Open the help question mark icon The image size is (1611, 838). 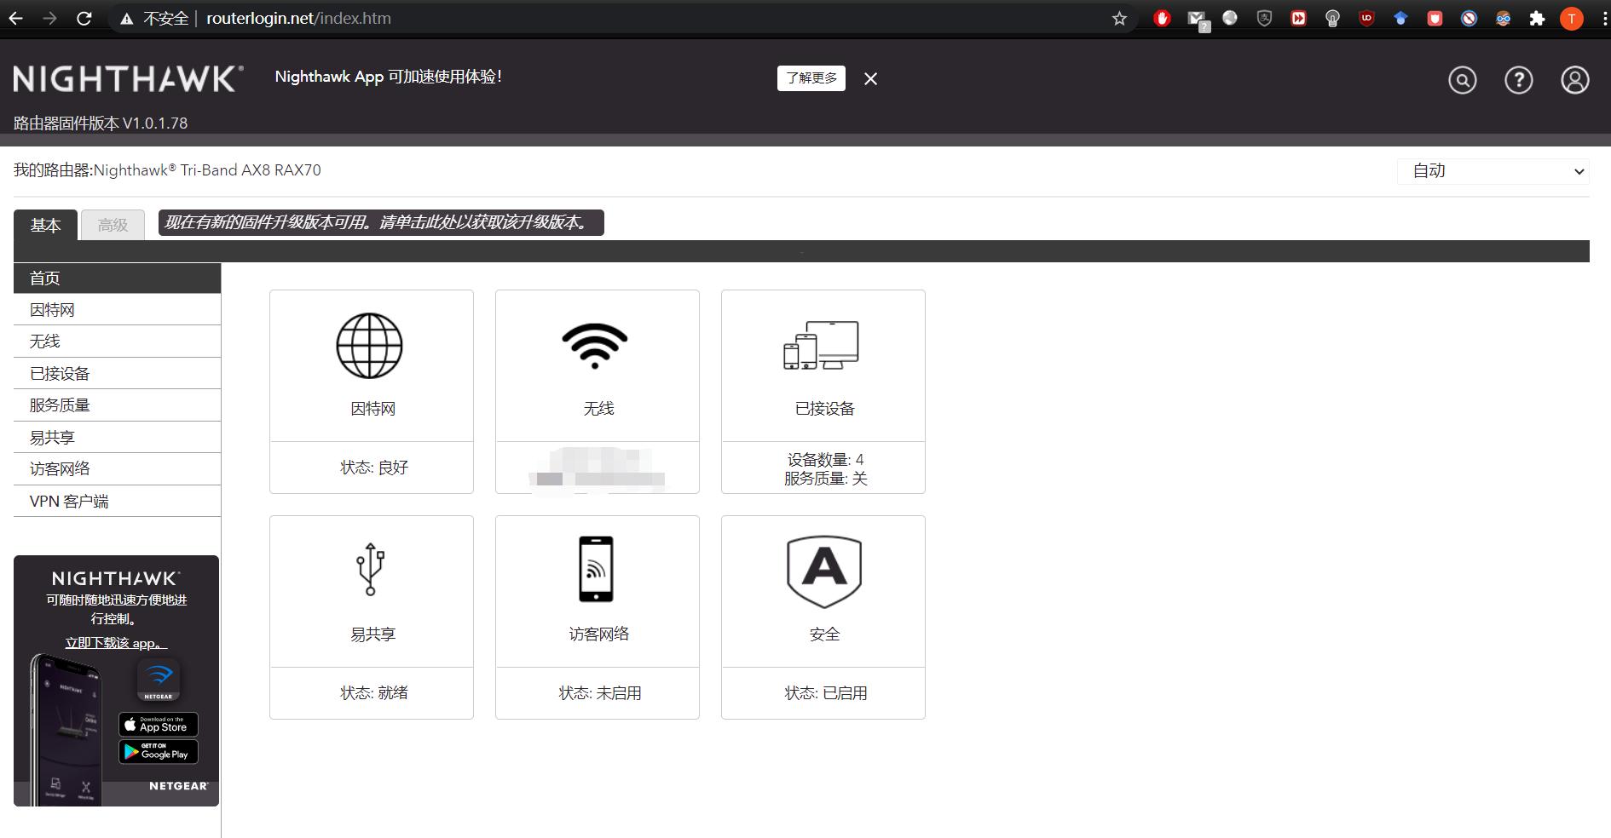[x=1518, y=80]
